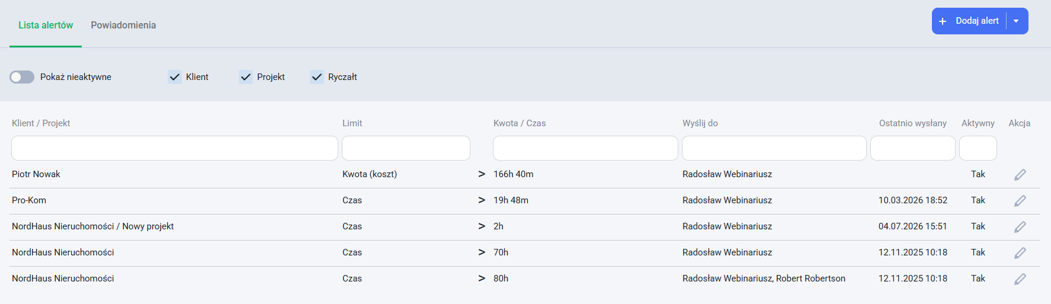Uncheck the Klient checkbox

pyautogui.click(x=175, y=77)
